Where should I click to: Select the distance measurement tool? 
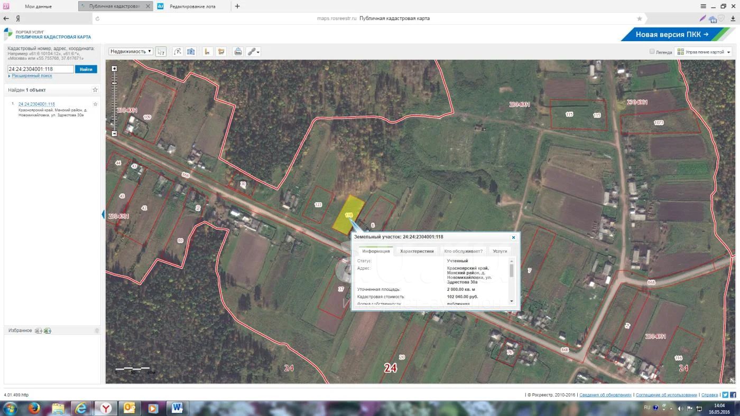207,52
